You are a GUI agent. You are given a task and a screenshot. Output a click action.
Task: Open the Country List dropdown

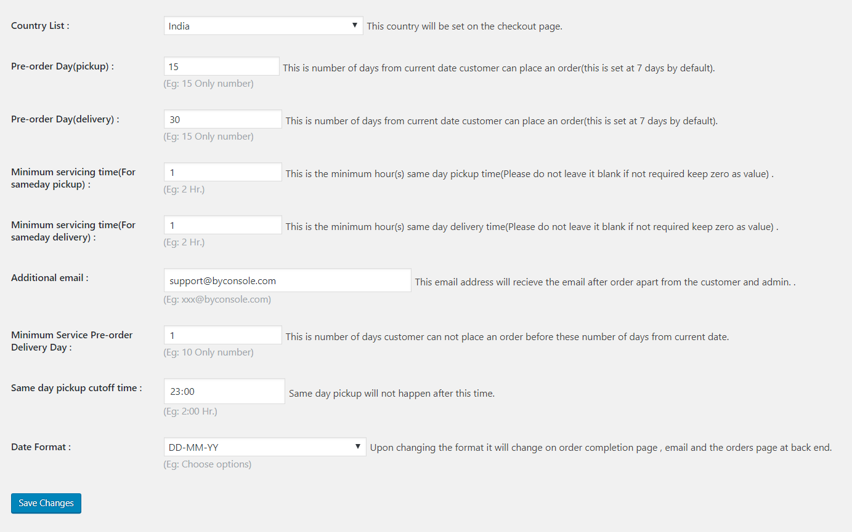(x=263, y=26)
